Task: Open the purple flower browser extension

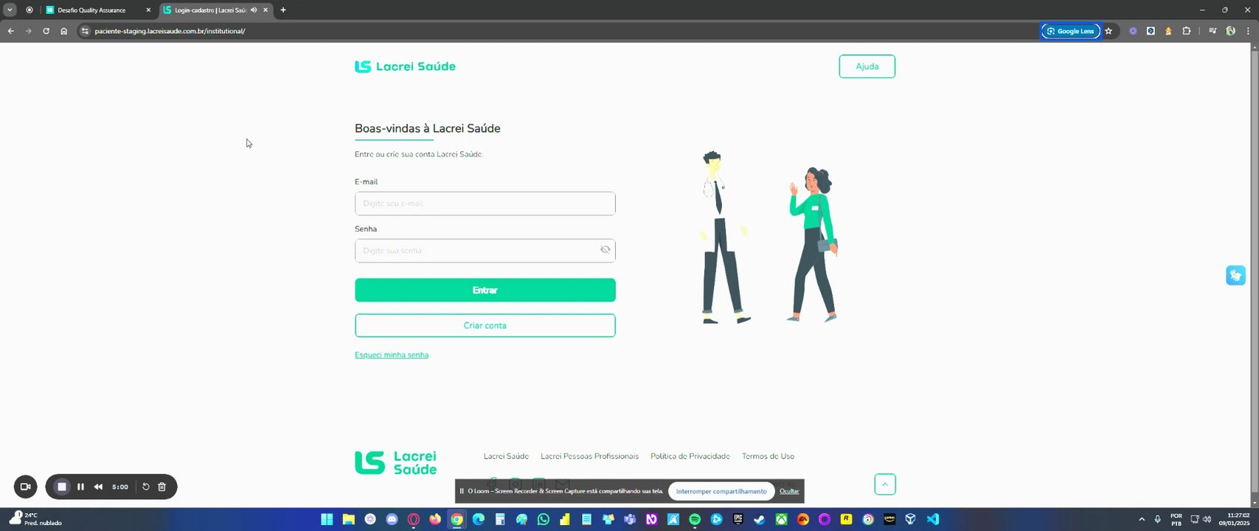Action: pos(1133,31)
